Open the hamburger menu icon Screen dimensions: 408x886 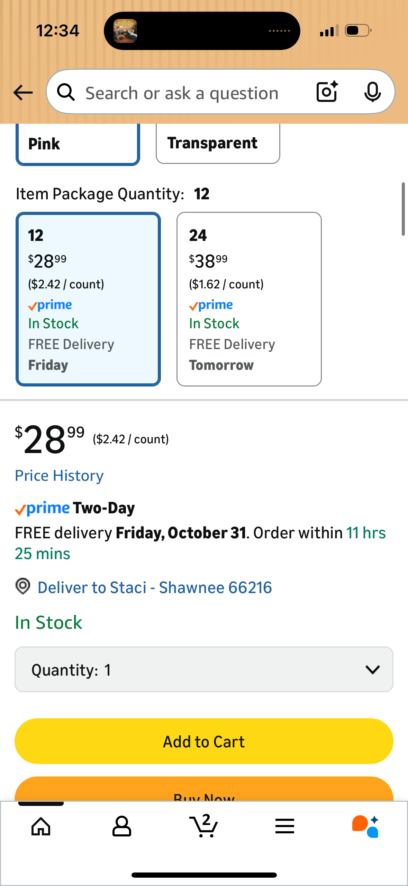(285, 826)
